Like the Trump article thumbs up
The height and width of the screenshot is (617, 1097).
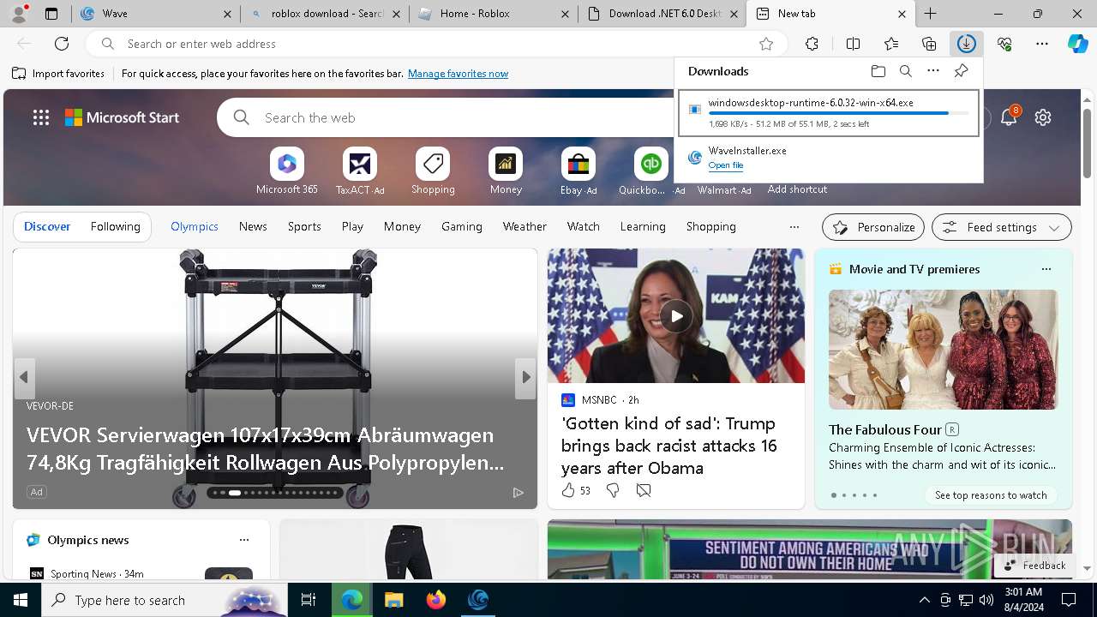(x=568, y=490)
